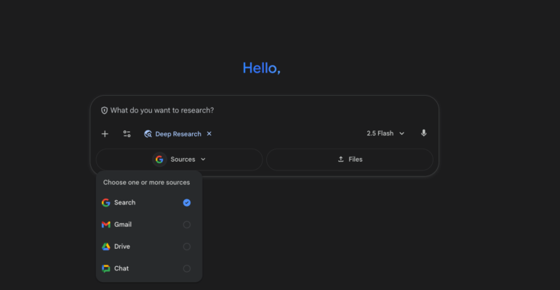Image resolution: width=560 pixels, height=290 pixels.
Task: Open the tools sliders icon
Action: point(127,134)
